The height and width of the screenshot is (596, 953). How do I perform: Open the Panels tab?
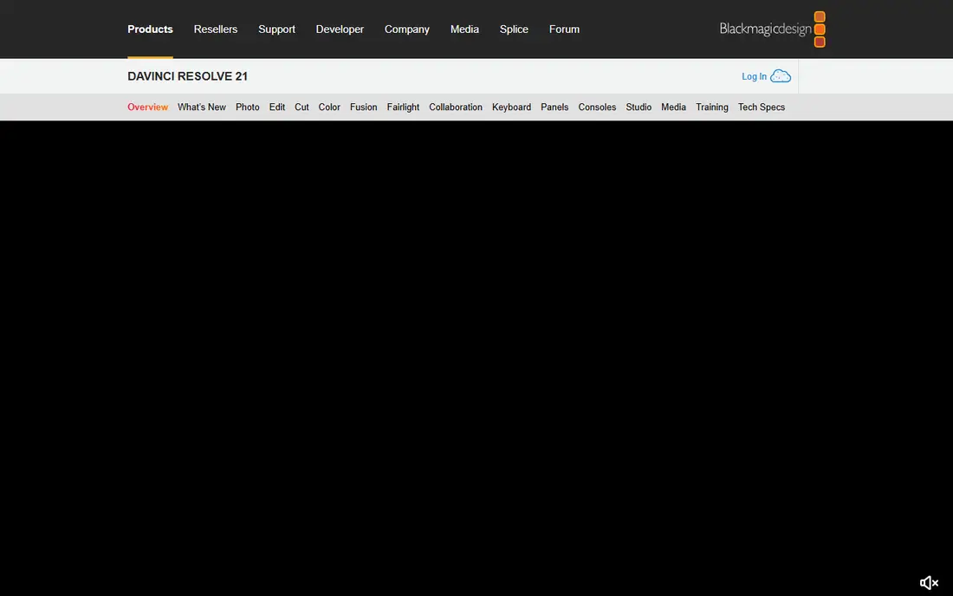pos(554,107)
